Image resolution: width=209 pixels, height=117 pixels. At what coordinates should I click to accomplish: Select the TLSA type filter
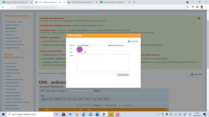[x=94, y=99]
